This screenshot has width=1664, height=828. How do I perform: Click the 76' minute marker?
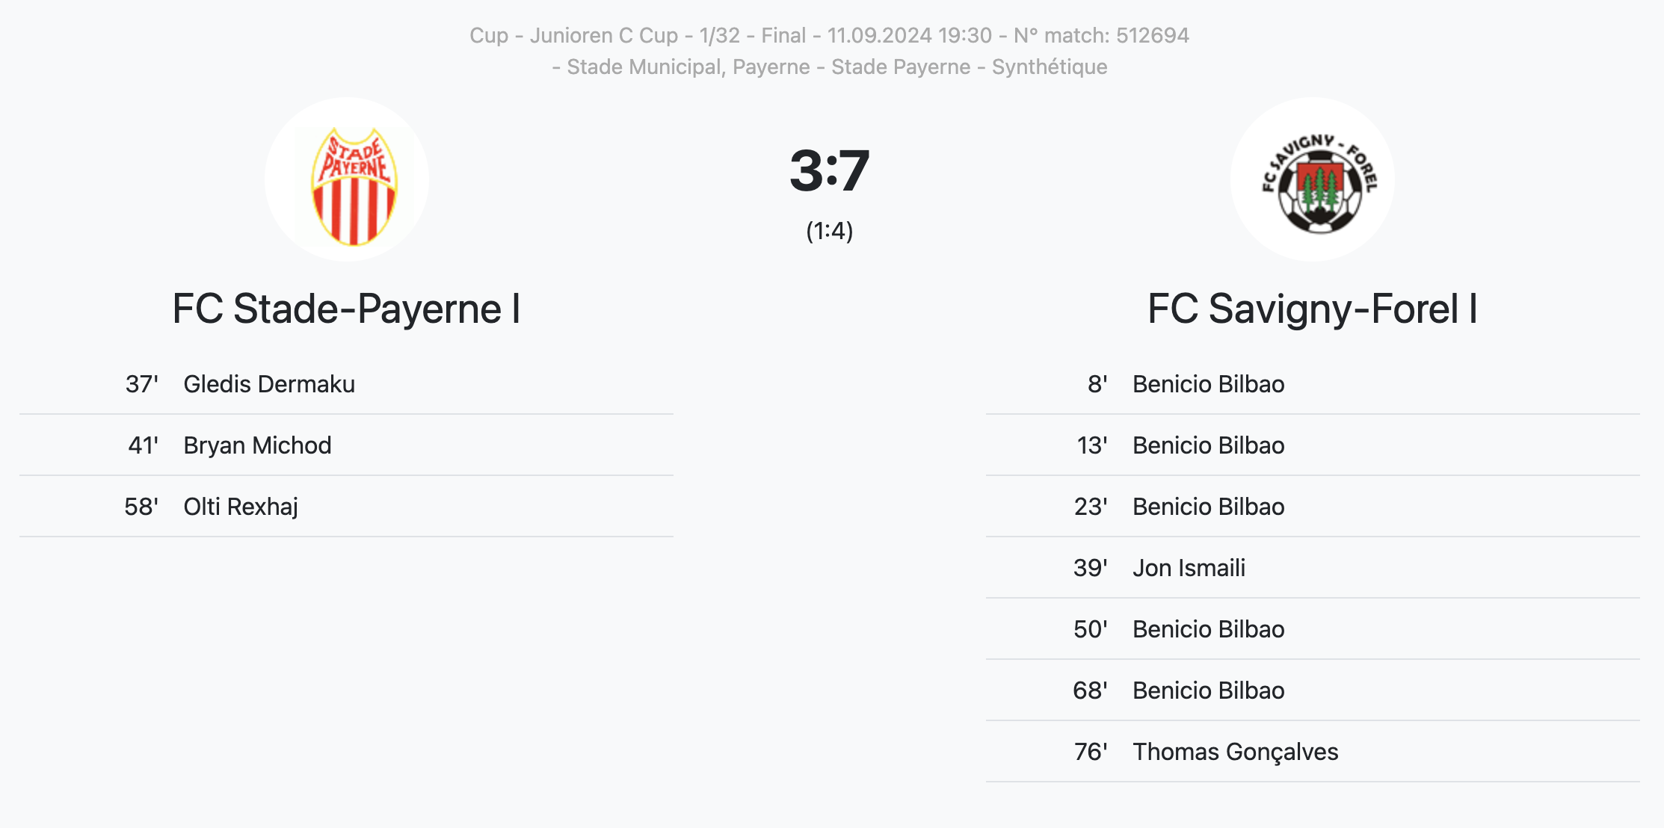point(1091,752)
